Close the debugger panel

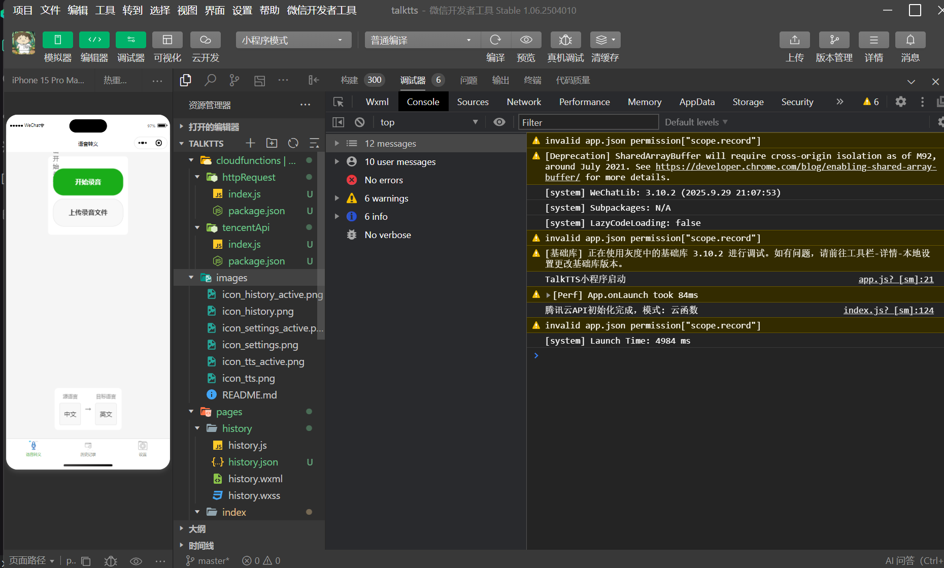point(935,81)
